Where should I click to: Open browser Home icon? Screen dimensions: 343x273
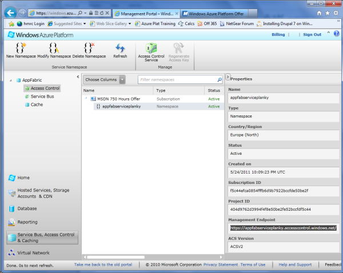coord(319,13)
